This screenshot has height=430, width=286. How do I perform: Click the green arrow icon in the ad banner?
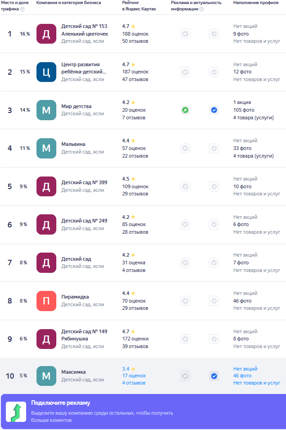(x=16, y=412)
